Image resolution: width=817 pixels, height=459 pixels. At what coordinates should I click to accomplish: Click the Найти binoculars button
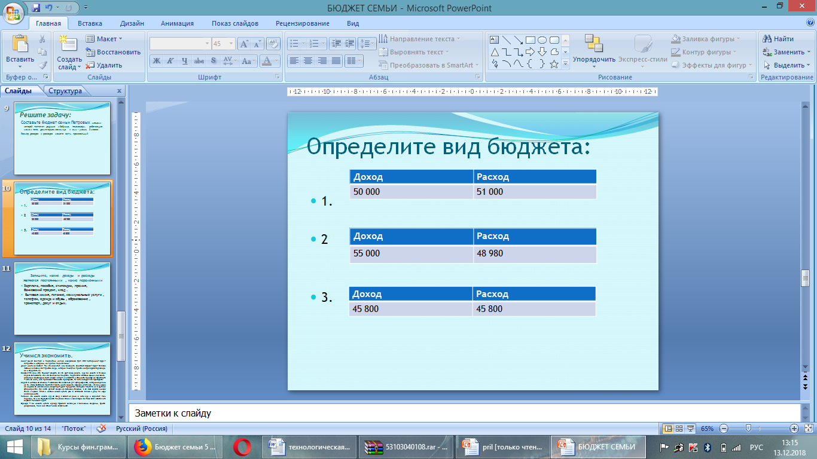coord(778,39)
